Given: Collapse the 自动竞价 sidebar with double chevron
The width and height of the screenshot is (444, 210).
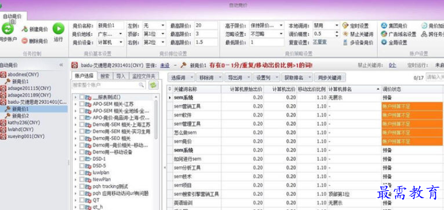Looking at the screenshot, I should click(x=61, y=65).
